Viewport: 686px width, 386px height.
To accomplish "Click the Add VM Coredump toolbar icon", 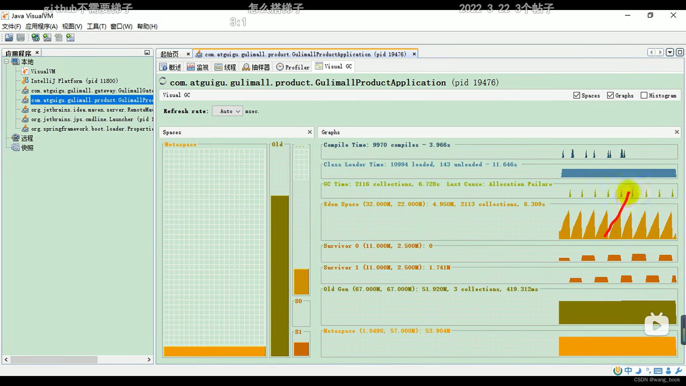I will click(x=70, y=38).
